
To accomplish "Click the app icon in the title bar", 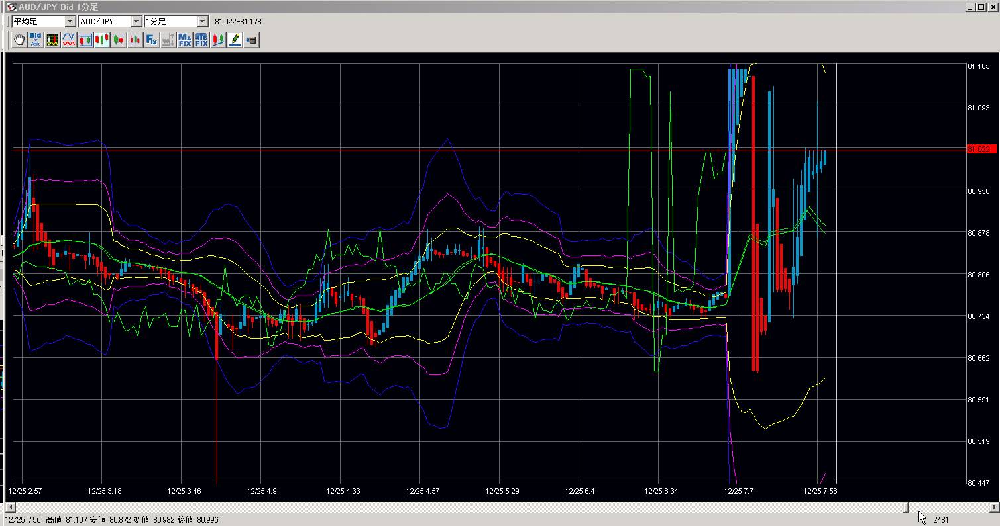I will 11,7.
